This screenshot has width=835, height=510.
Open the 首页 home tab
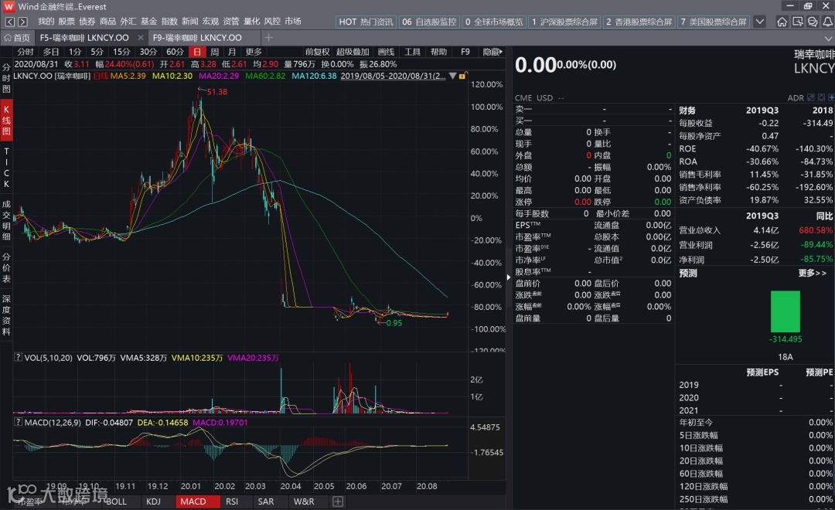pos(17,38)
